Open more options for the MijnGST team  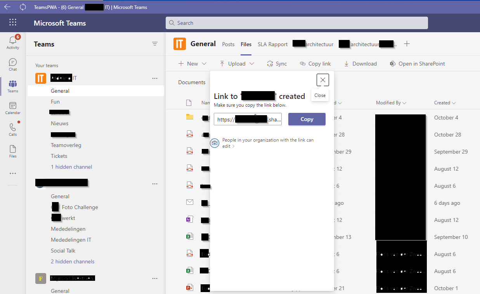(x=155, y=278)
